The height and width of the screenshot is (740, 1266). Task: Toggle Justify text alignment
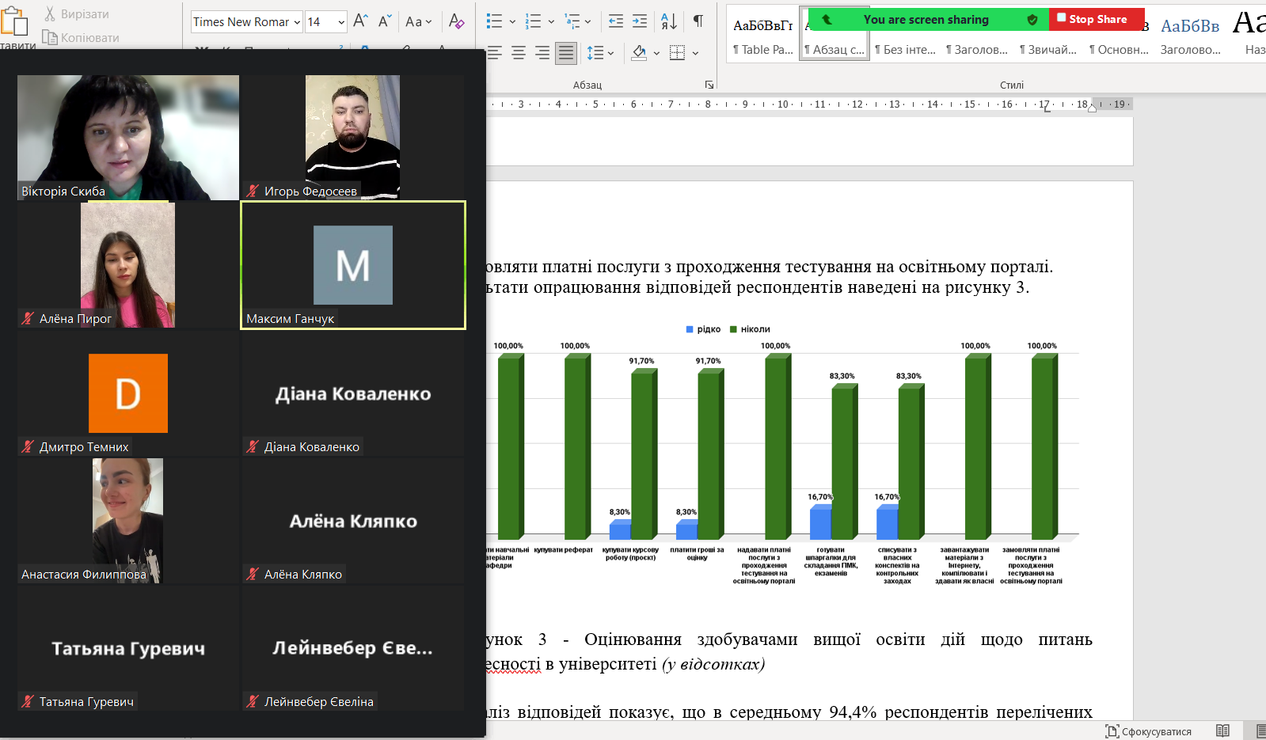tap(565, 53)
